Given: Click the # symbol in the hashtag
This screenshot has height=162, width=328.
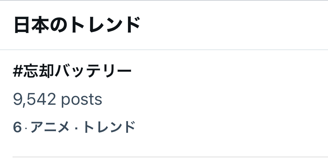Looking at the screenshot, I should point(18,72).
